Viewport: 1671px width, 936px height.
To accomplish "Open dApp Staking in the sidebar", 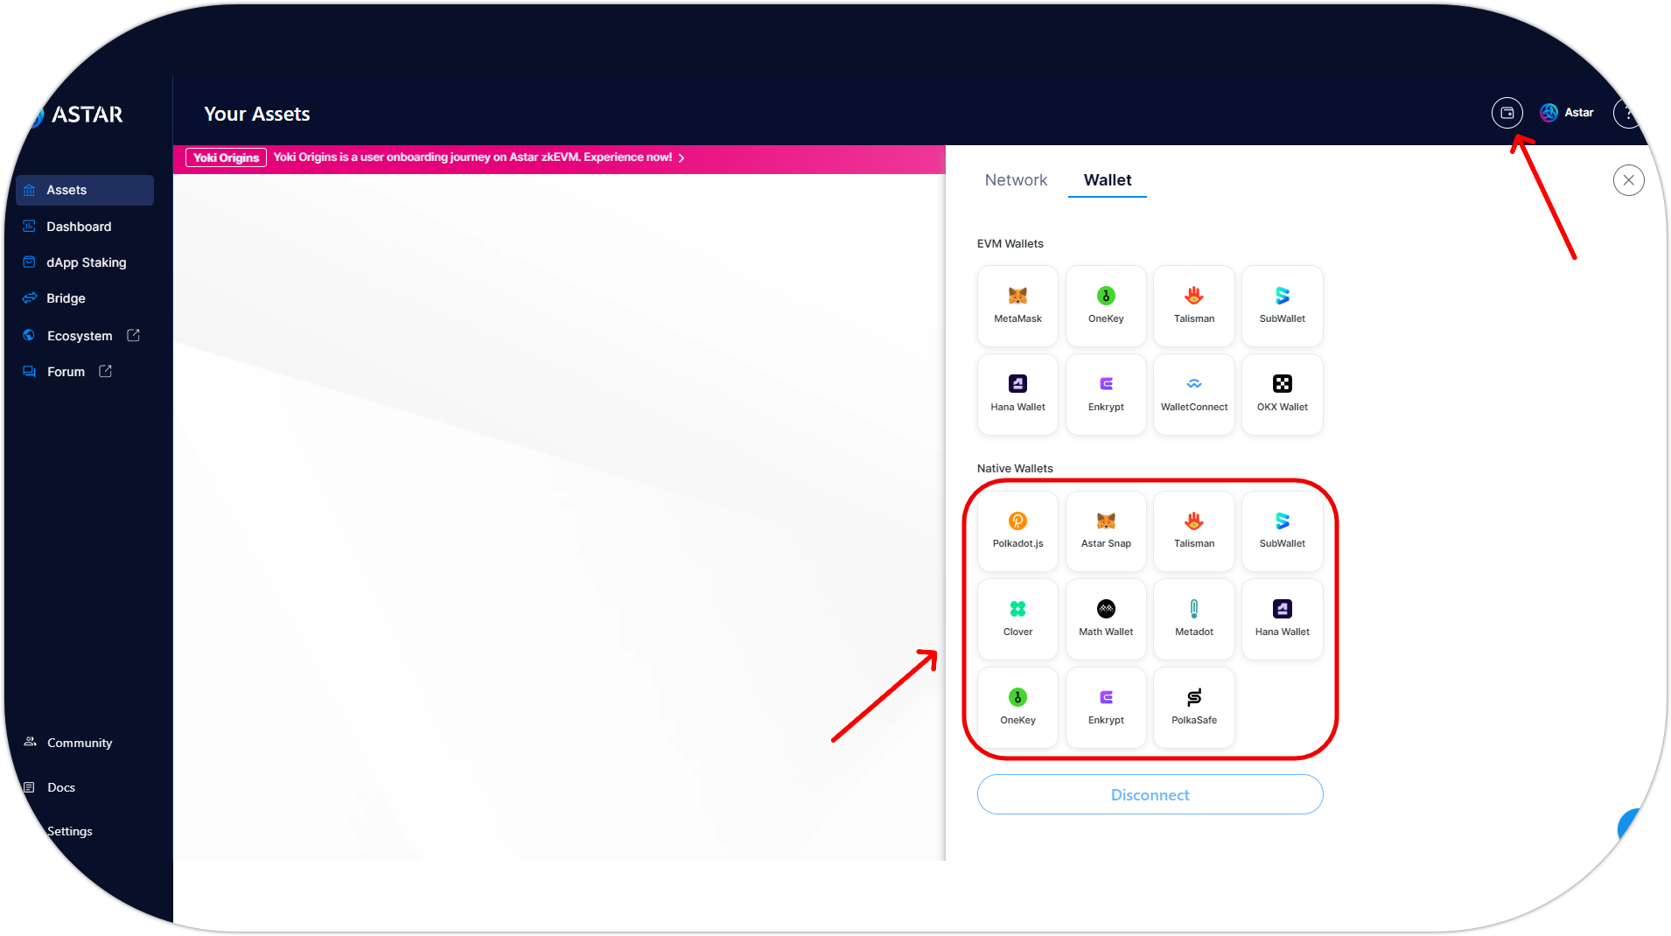I will [86, 262].
